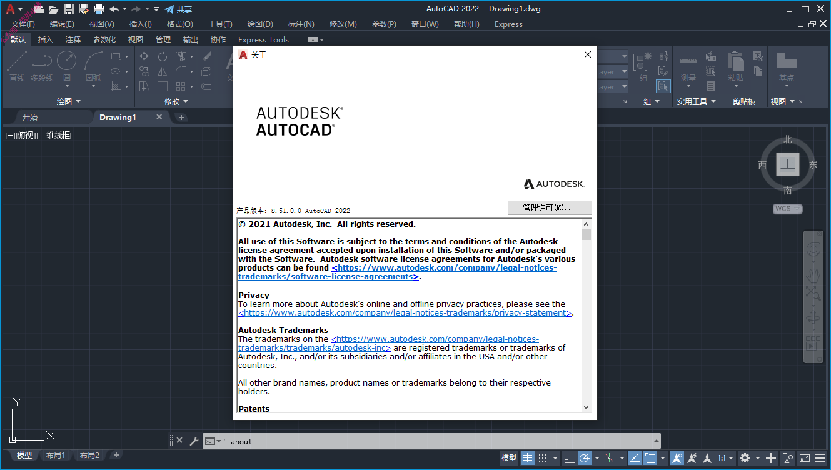This screenshot has height=470, width=831.
Task: Expand the 绘图 panel dropdown
Action: click(69, 101)
